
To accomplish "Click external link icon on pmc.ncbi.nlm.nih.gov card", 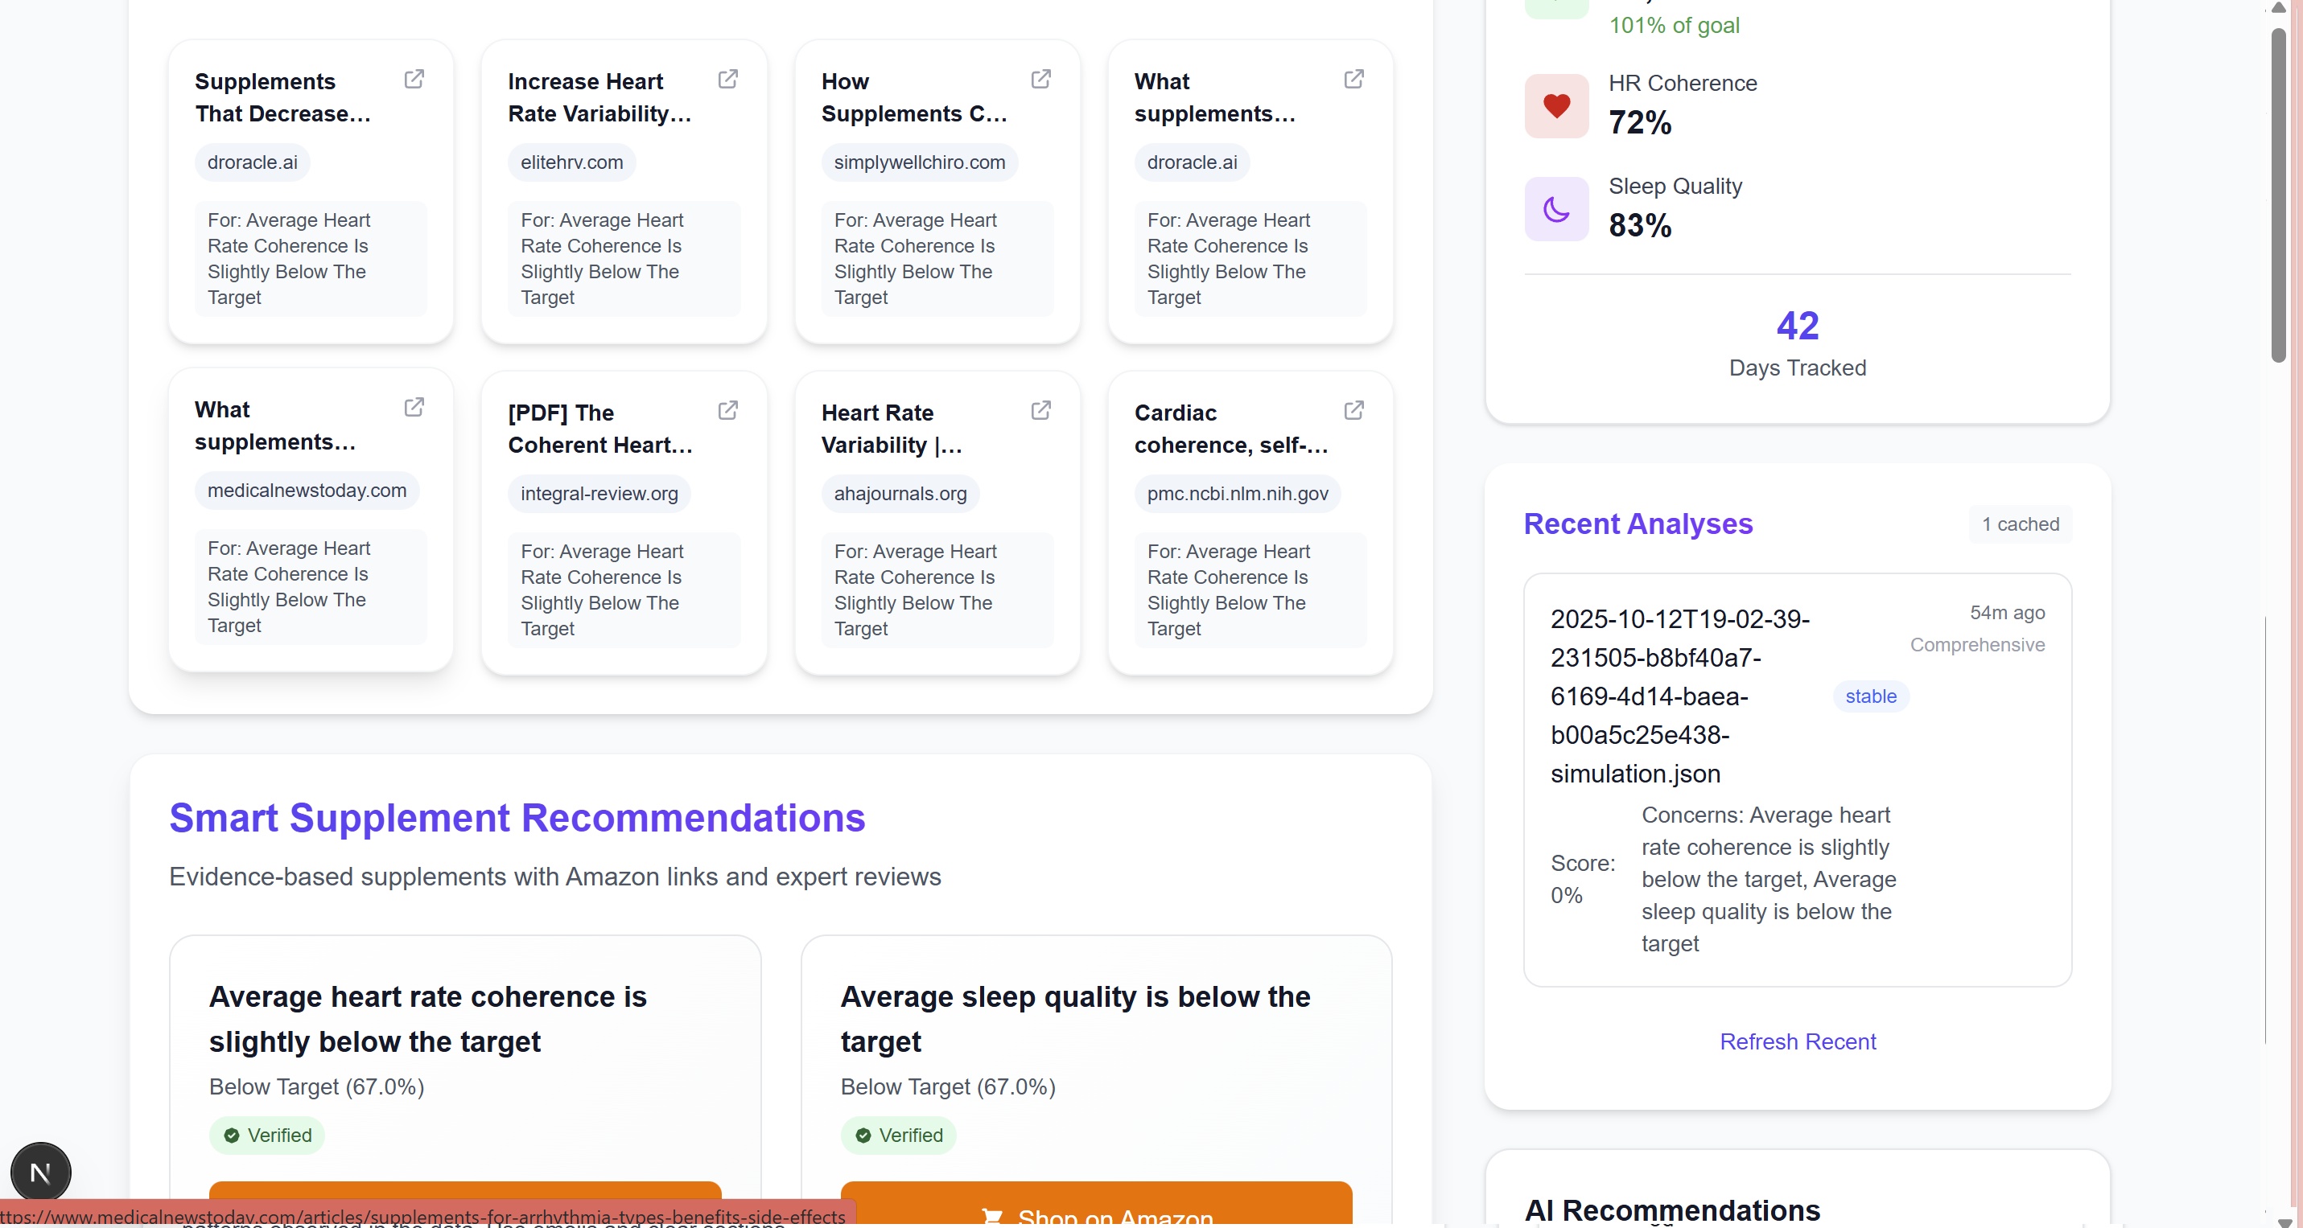I will coord(1353,410).
